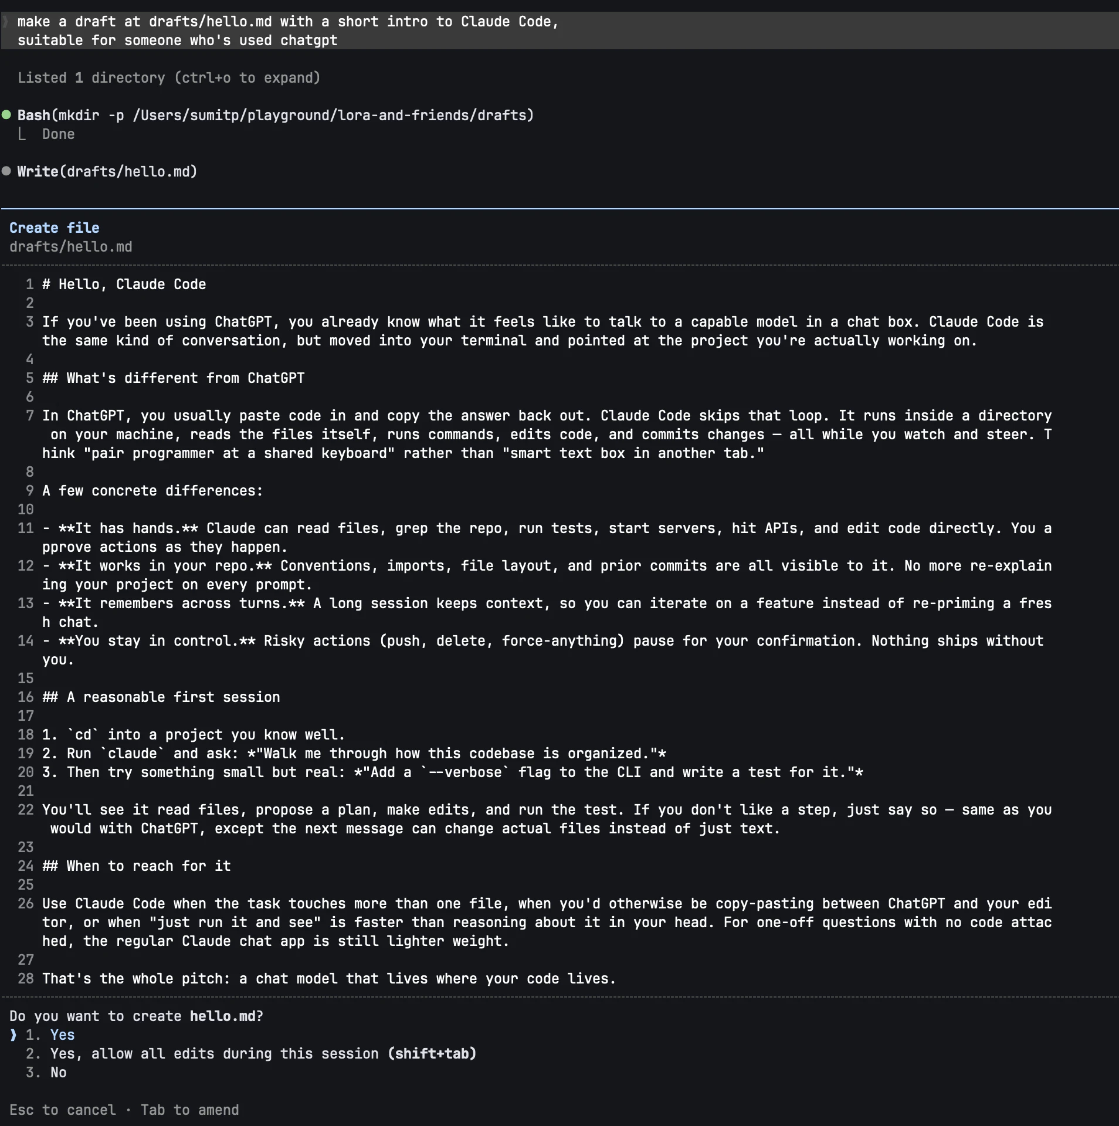Screen dimensions: 1119x1126
Task: Click the "## When to reach for it" line
Action: tap(137, 866)
